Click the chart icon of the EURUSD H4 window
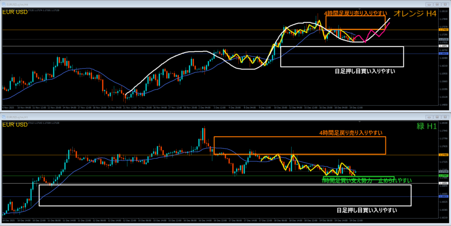The width and height of the screenshot is (451, 226). (x=4, y=4)
